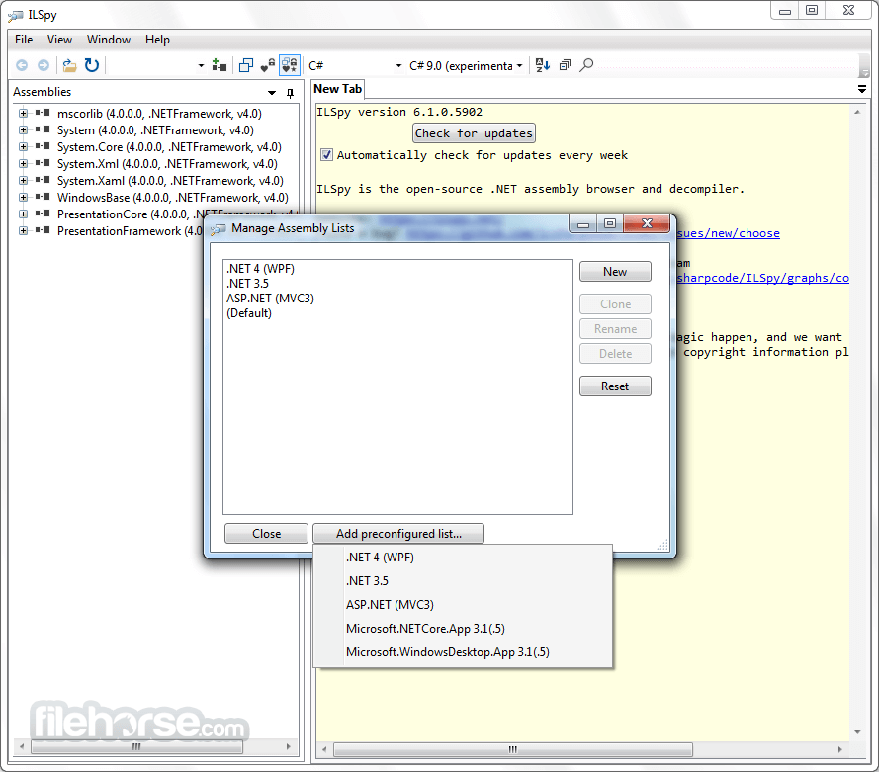Screen dimensions: 879x772
Task: Pin the Assemblies panel
Action: [x=290, y=93]
